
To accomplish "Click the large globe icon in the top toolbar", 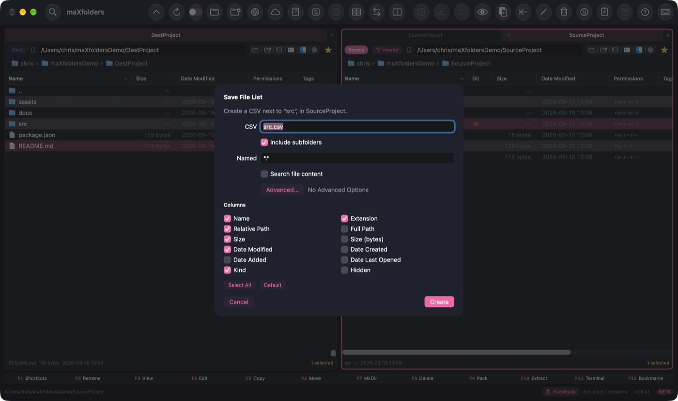I will 255,12.
